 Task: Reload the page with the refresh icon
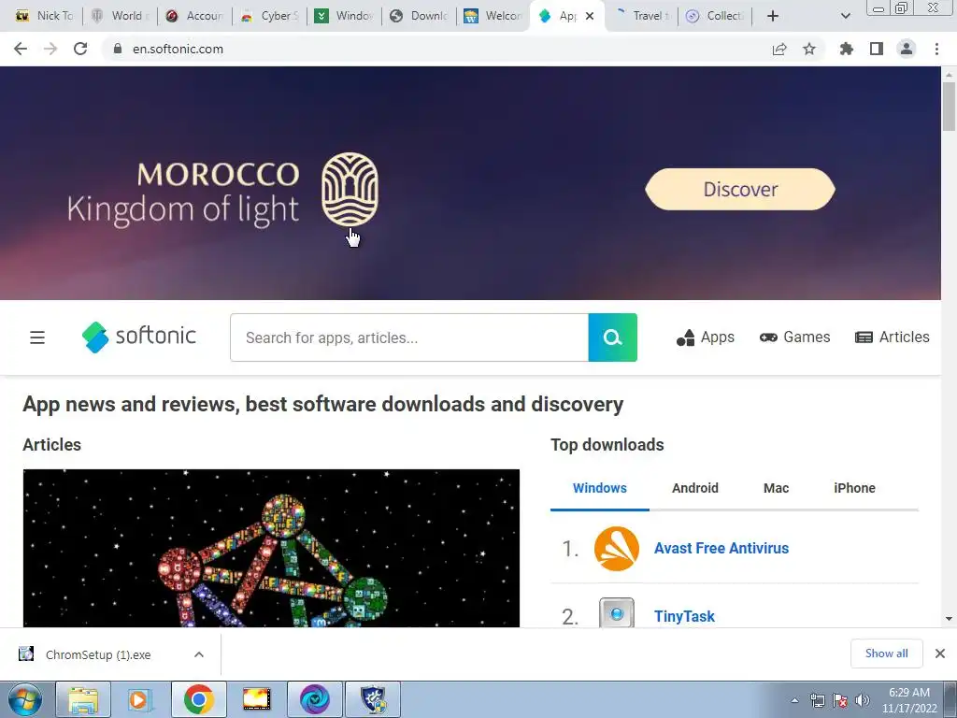pos(80,49)
